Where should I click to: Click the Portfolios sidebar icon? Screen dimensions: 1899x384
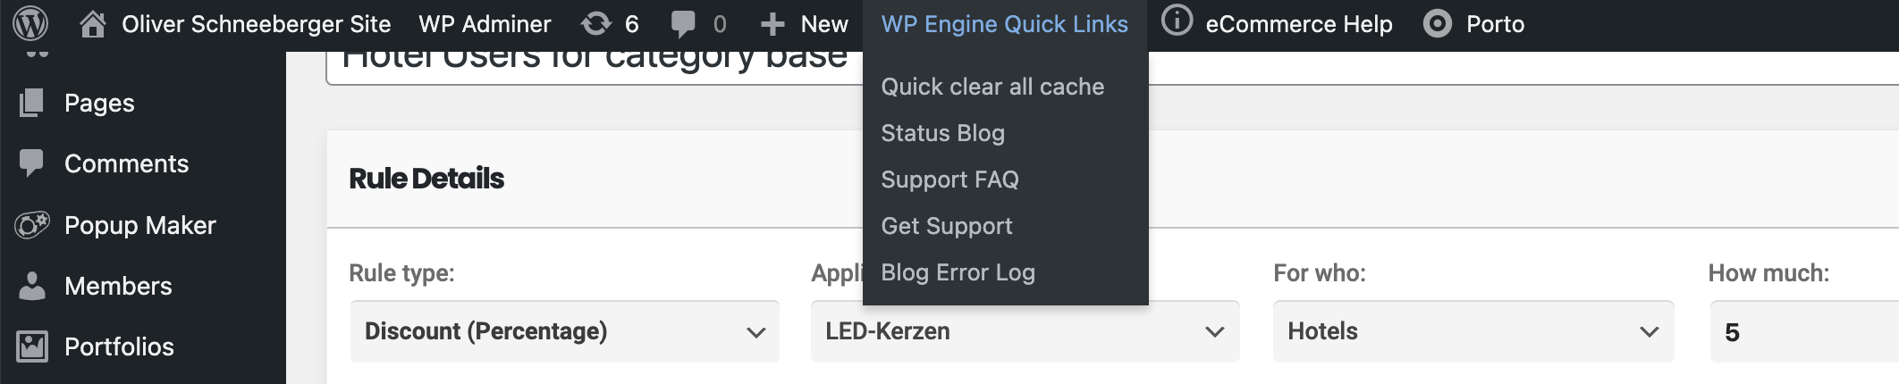(32, 346)
